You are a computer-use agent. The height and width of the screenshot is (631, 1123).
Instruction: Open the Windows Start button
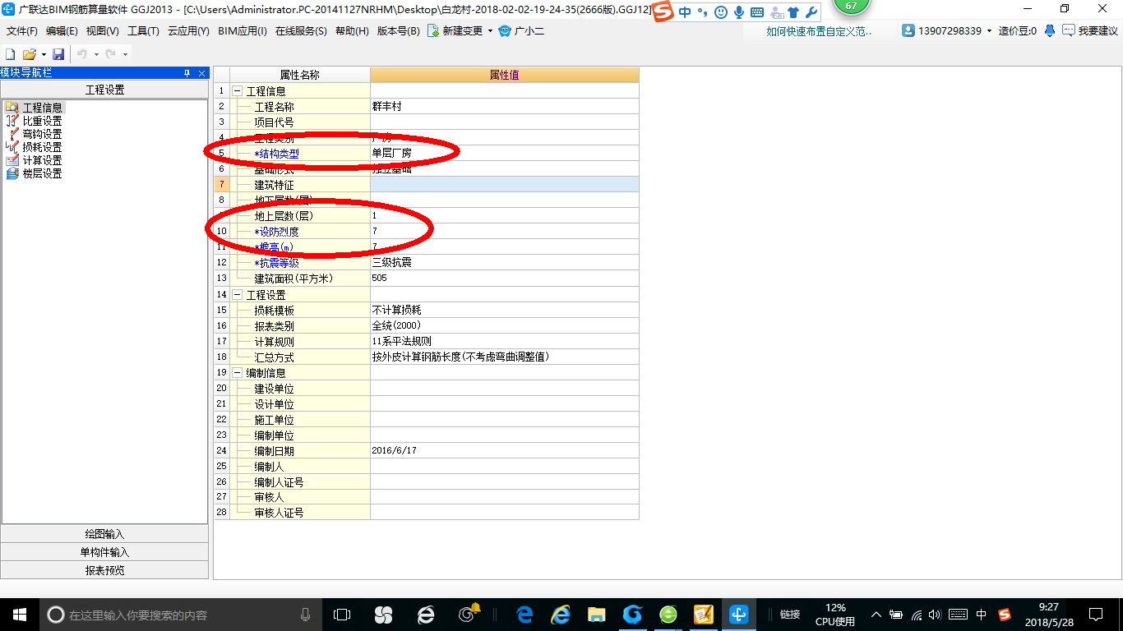(x=20, y=615)
